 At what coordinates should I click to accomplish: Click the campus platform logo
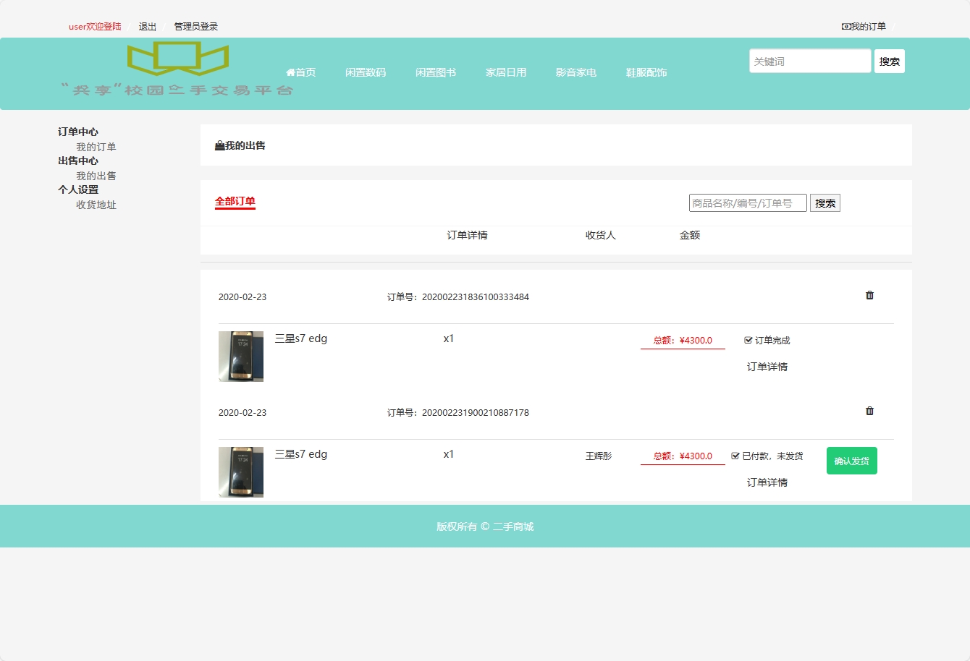177,69
